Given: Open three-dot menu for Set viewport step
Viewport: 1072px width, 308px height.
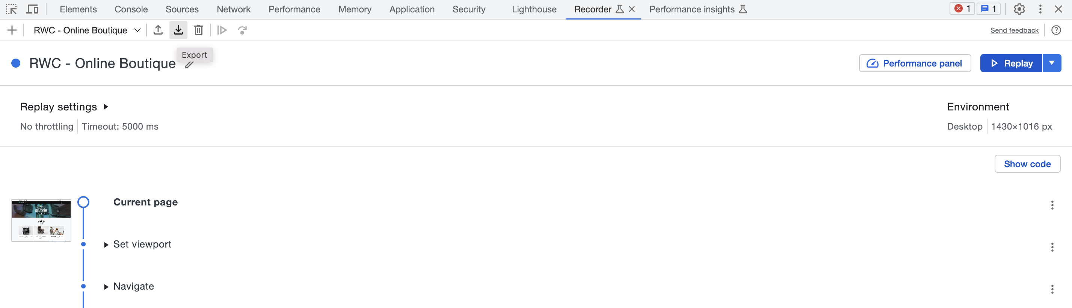Looking at the screenshot, I should pyautogui.click(x=1052, y=247).
